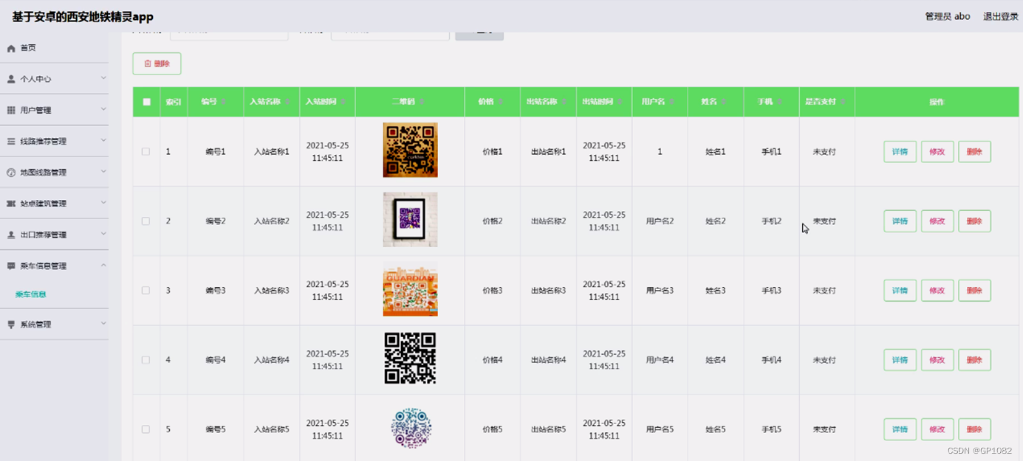Open the orange QR code image in row 编号3
This screenshot has width=1023, height=461.
[x=410, y=289]
